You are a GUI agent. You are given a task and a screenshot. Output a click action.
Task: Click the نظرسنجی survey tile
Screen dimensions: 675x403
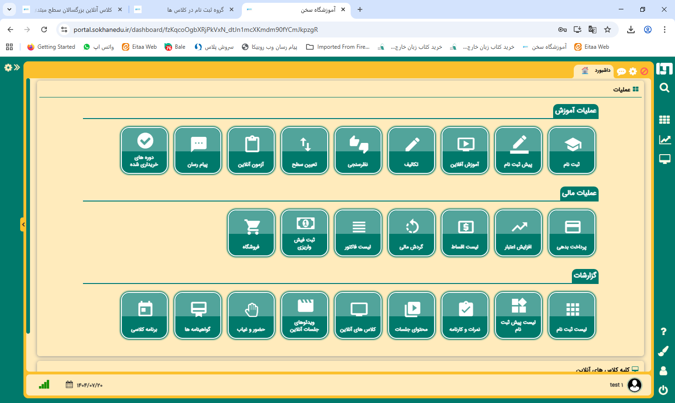[x=358, y=150]
